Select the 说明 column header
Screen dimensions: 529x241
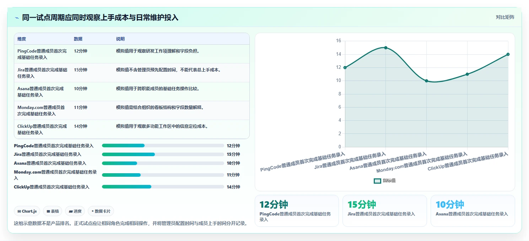click(120, 39)
